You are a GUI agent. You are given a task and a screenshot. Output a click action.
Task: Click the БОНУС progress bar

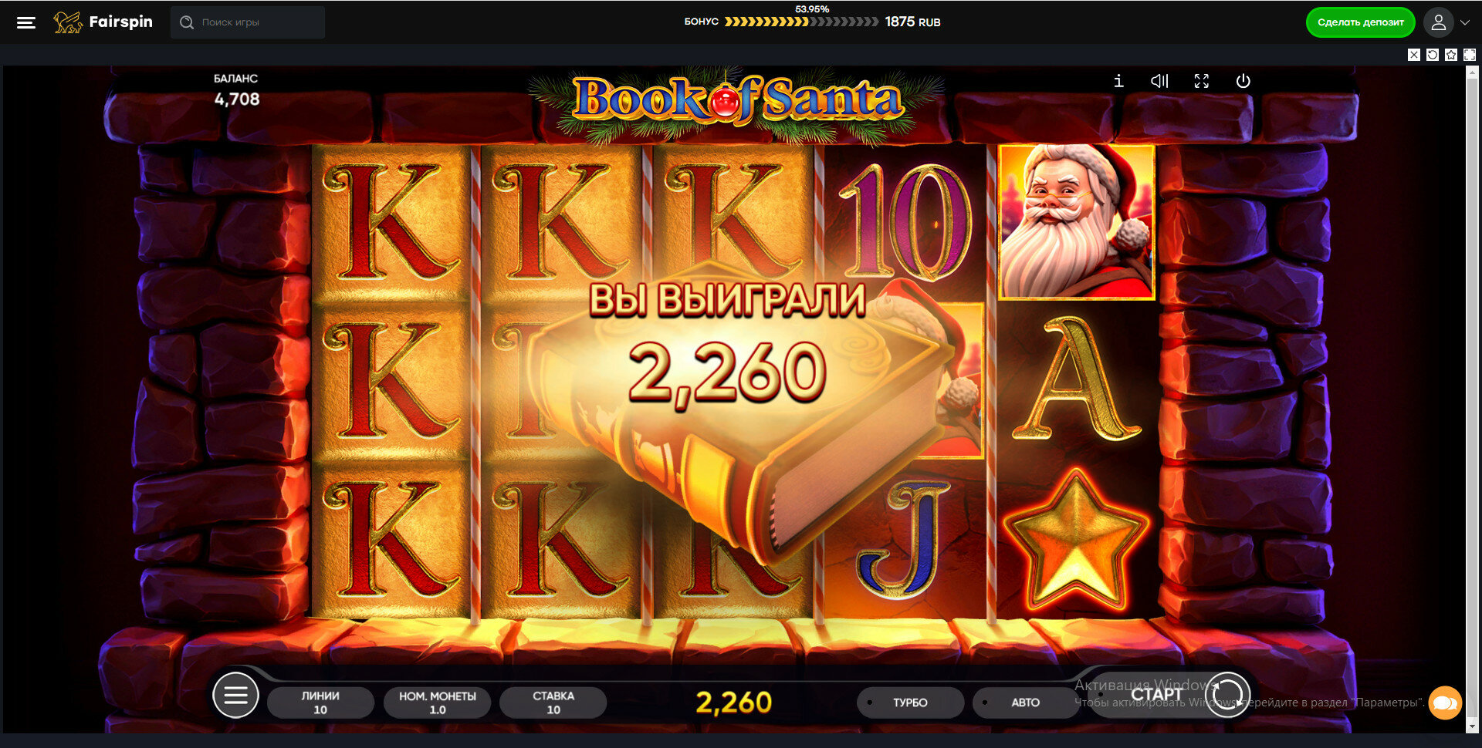[x=801, y=22]
